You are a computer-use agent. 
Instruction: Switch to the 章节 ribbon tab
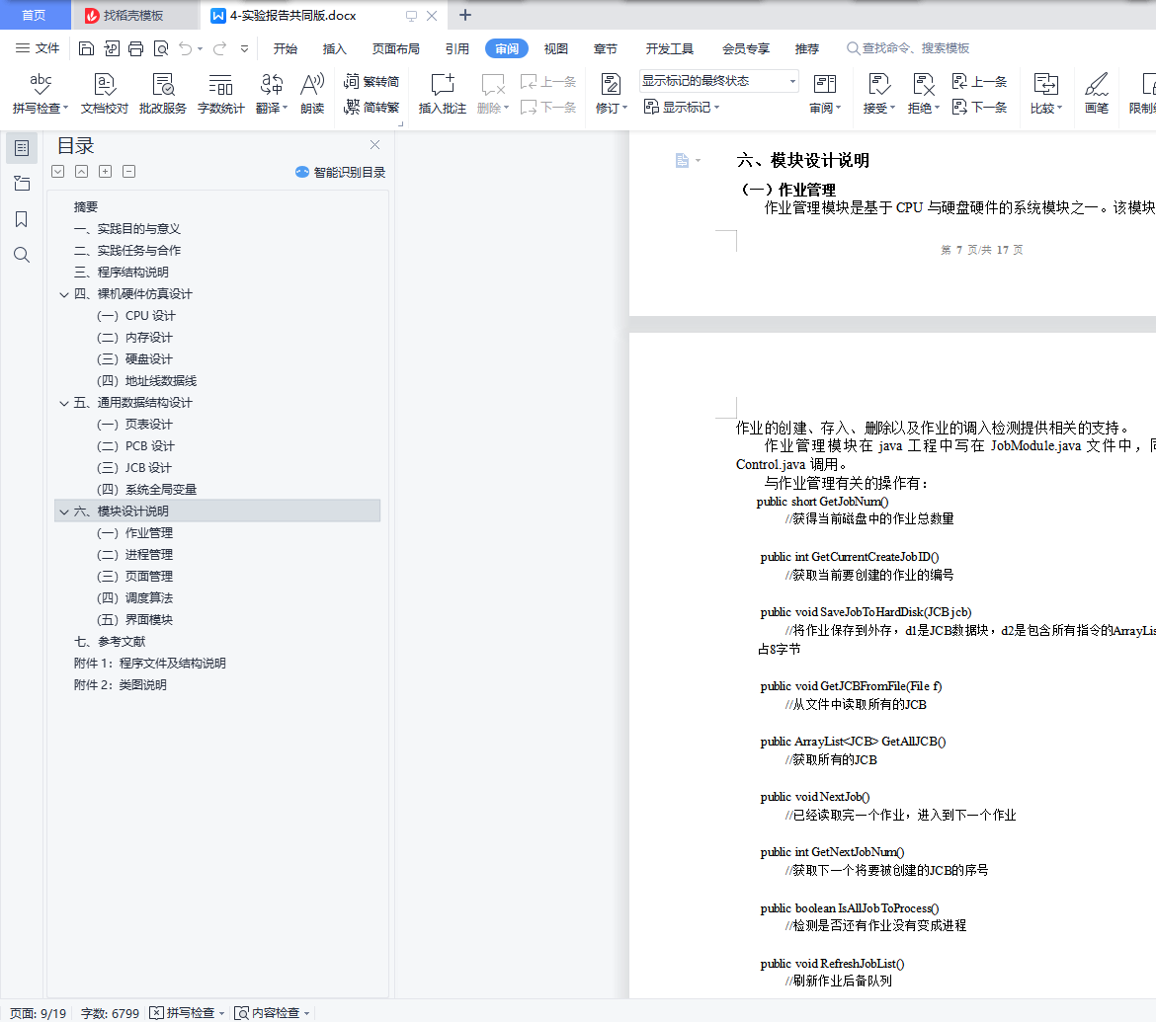(606, 48)
